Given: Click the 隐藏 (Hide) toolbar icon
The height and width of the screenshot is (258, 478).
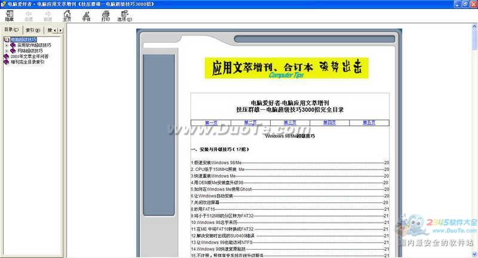Looking at the screenshot, I should pyautogui.click(x=10, y=16).
